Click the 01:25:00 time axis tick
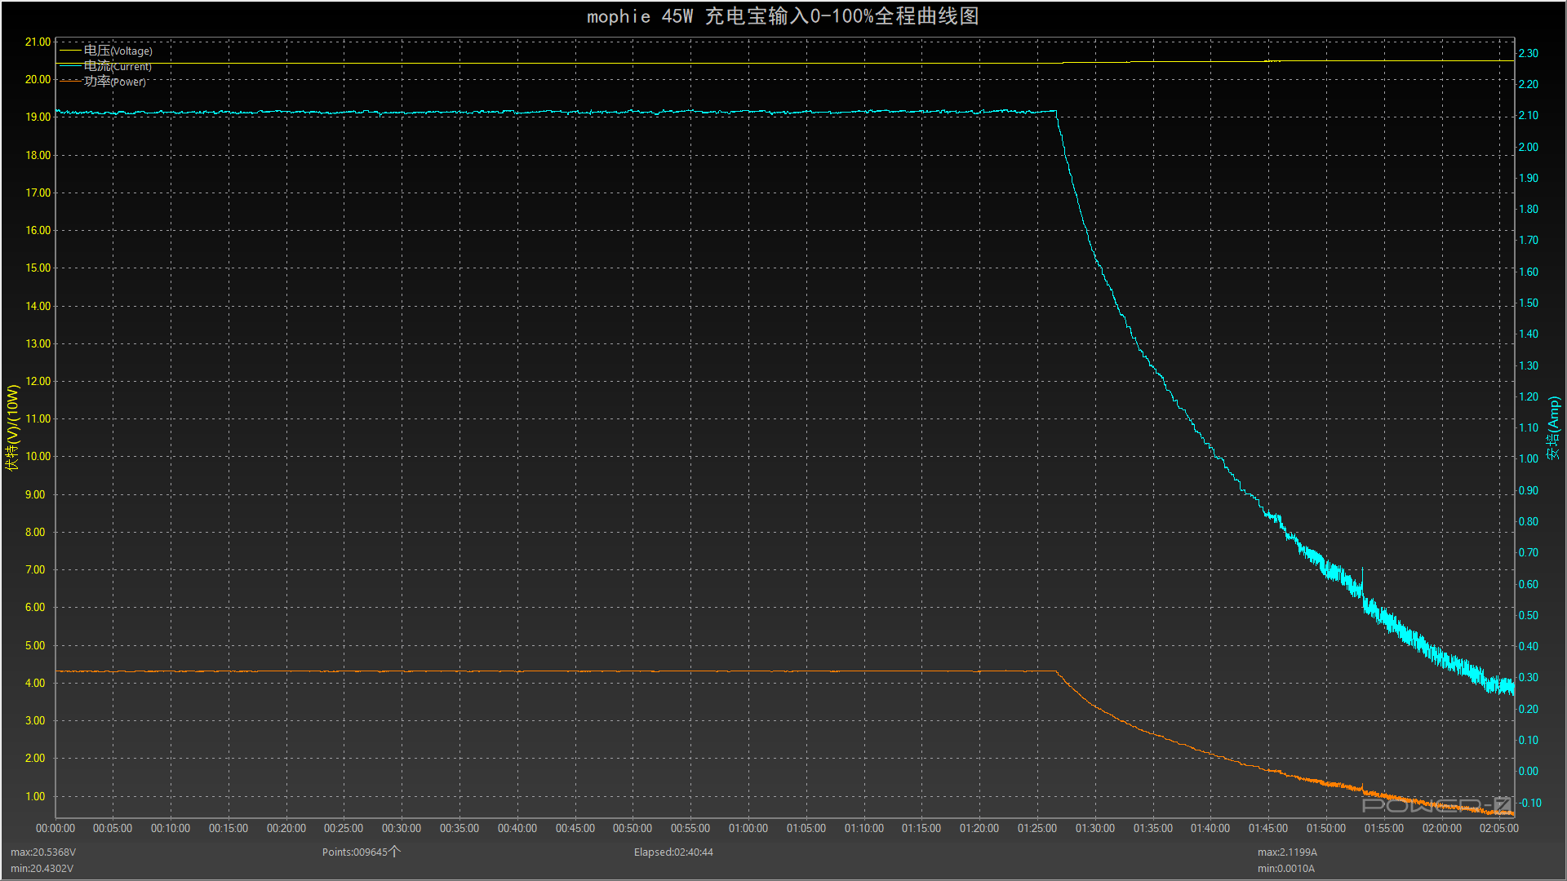Viewport: 1567px width, 881px height. coord(1037,828)
